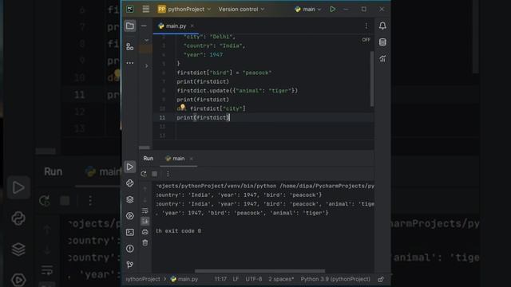Click the read-only lock icon in status bar

pyautogui.click(x=381, y=279)
